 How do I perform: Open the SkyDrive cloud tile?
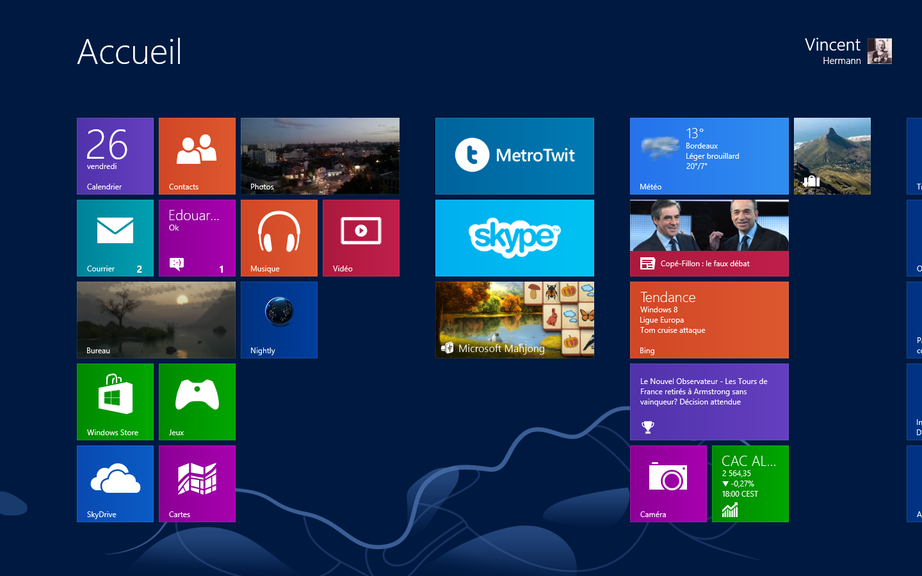click(x=115, y=484)
